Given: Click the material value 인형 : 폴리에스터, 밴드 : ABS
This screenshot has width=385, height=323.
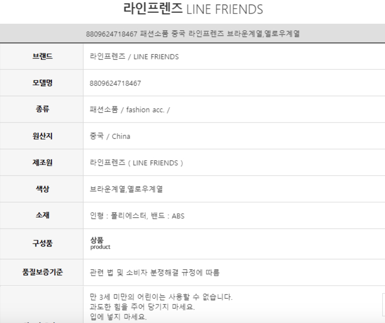Looking at the screenshot, I should [137, 216].
